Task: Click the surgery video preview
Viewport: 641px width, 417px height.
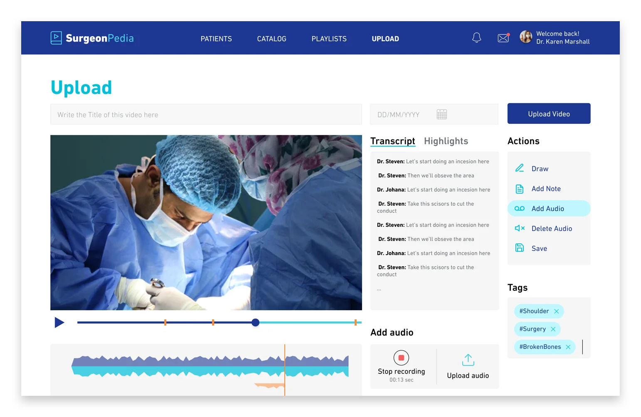Action: point(206,223)
